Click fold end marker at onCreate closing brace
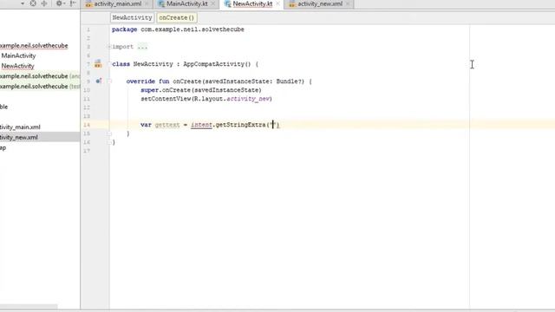 pos(109,133)
